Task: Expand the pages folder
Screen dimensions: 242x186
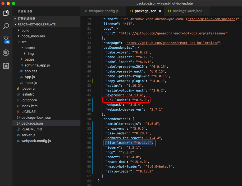Action: tap(22, 59)
